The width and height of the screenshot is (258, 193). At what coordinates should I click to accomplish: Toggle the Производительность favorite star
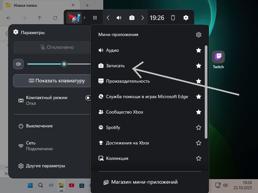point(199,81)
